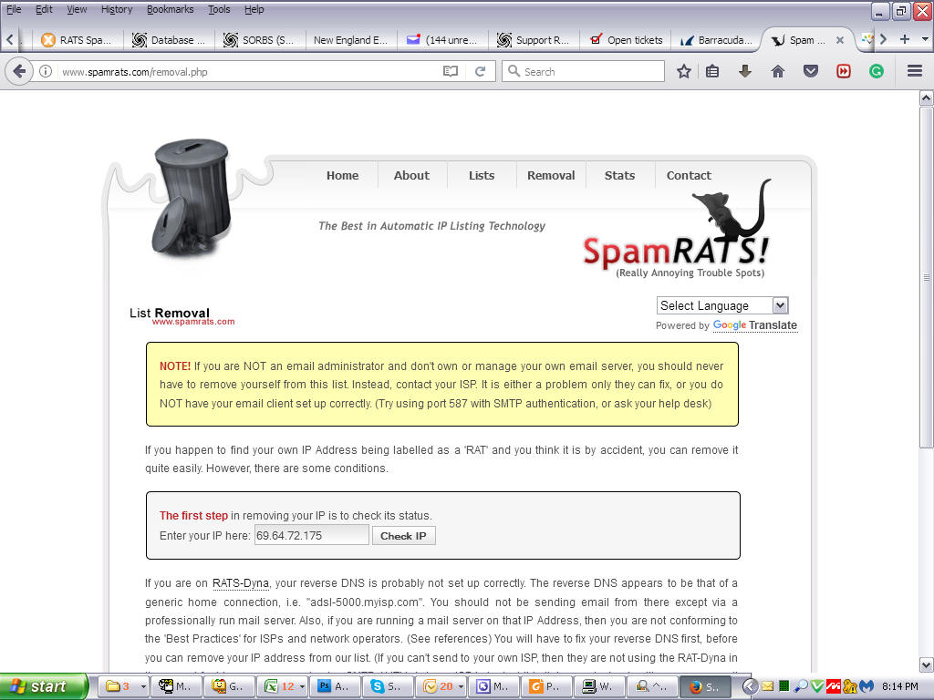Screen dimensions: 934x700
Task: Open the Tools menu
Action: pos(219,9)
